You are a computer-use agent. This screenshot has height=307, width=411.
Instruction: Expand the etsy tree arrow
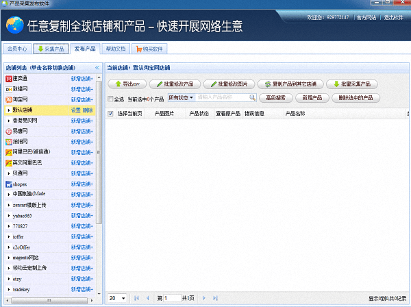9,279
